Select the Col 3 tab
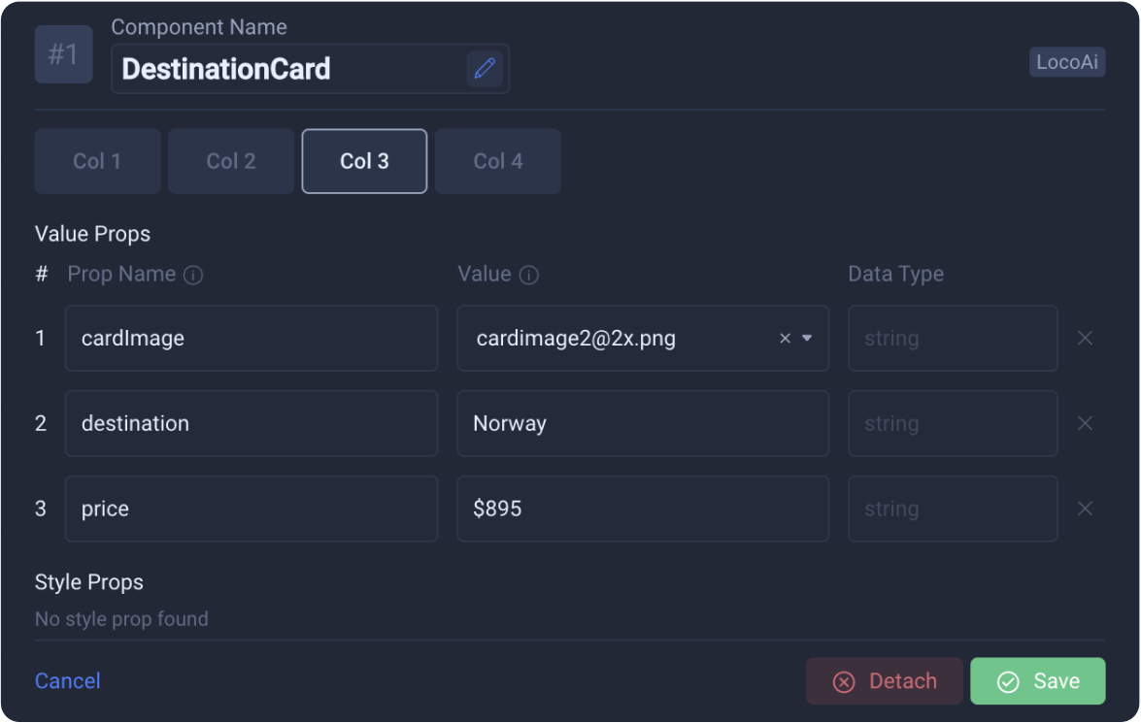Viewport: 1141px width, 723px height. (364, 161)
